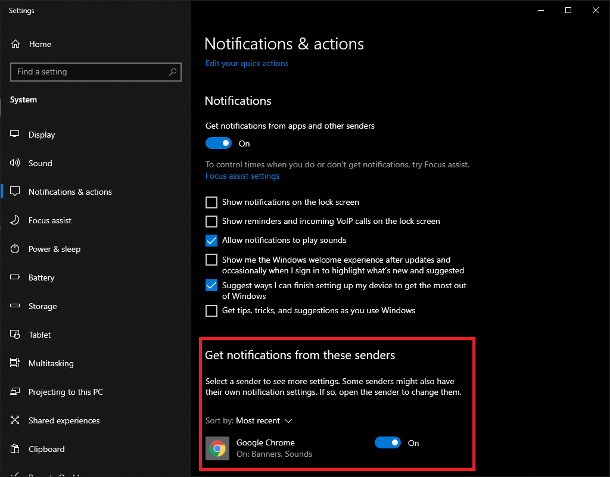This screenshot has width=610, height=477.
Task: Open the Sort by Most recent dropdown
Action: (263, 421)
